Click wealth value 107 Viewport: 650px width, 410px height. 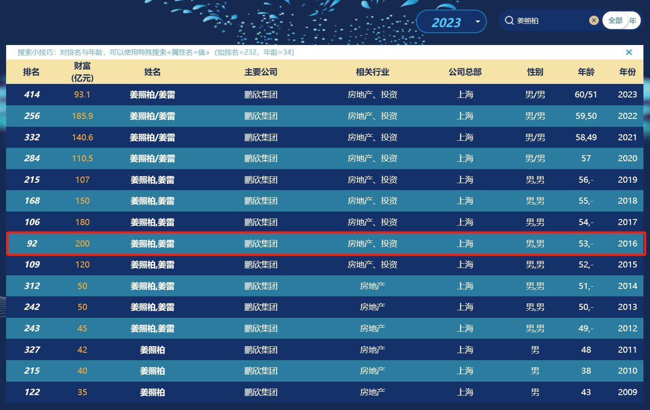click(x=82, y=180)
